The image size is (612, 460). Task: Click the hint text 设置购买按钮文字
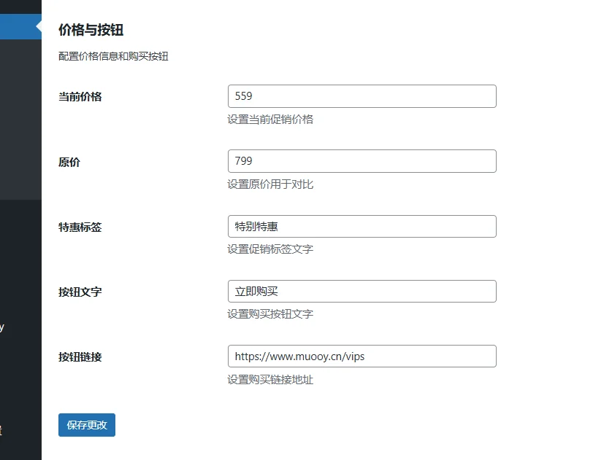click(x=270, y=313)
